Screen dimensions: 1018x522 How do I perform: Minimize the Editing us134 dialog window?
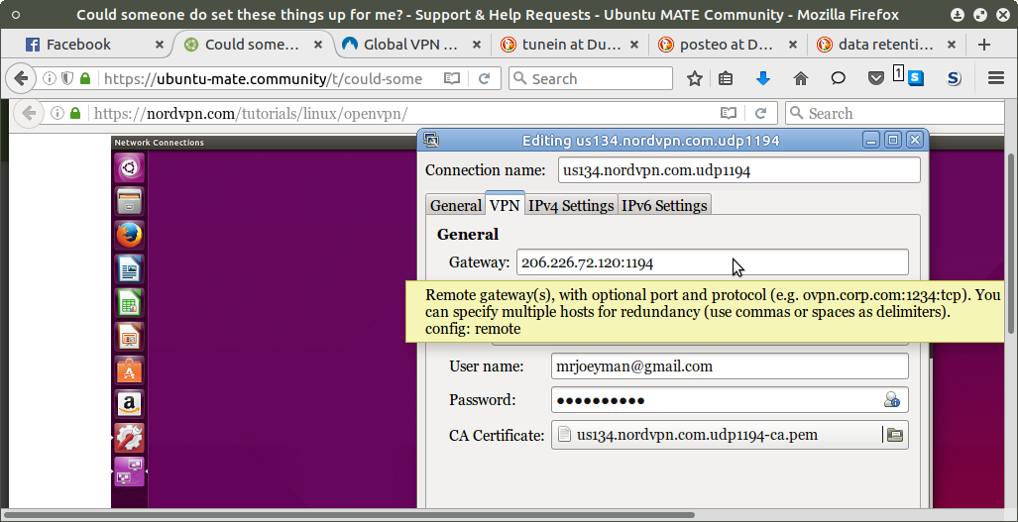[871, 140]
